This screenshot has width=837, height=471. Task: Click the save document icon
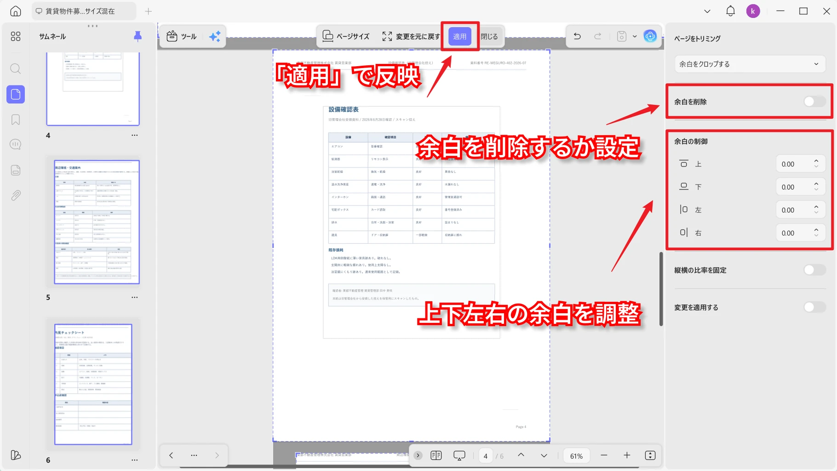[621, 36]
